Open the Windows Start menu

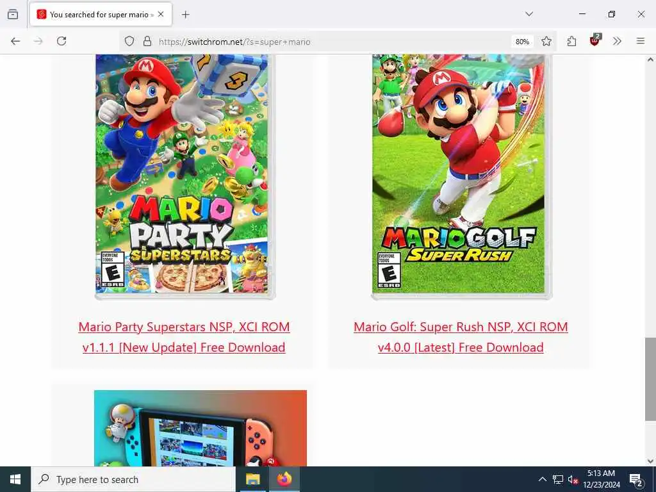pos(15,479)
